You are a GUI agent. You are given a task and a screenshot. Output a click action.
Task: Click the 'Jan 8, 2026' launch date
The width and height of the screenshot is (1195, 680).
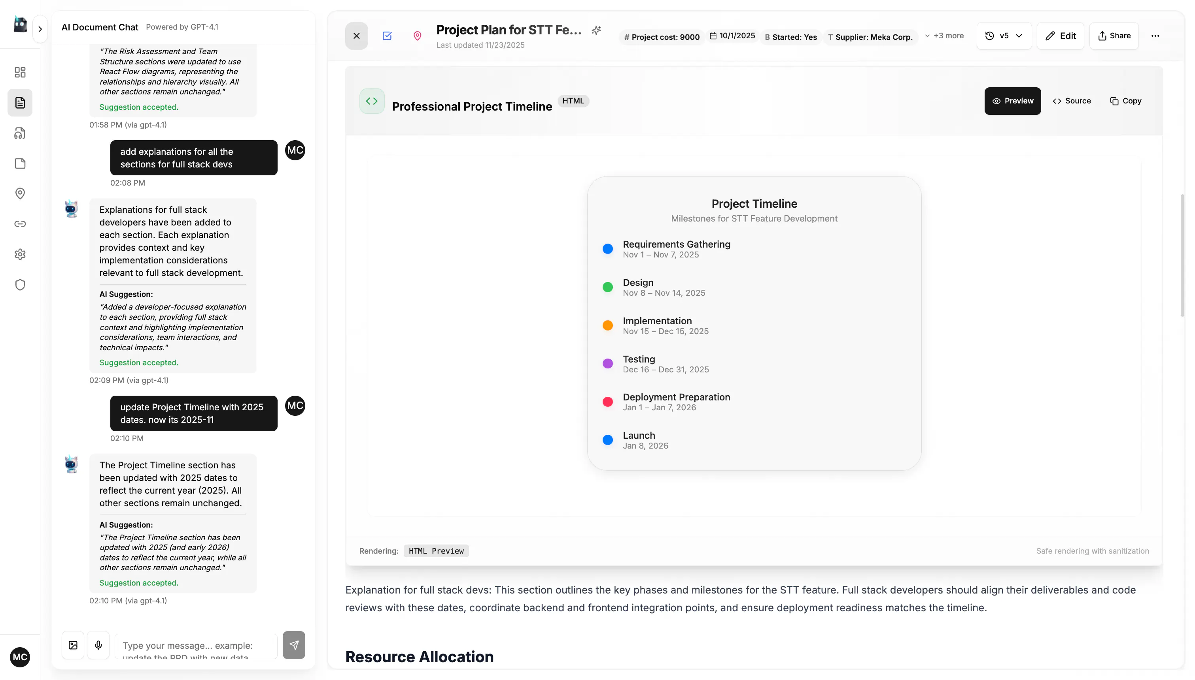(x=645, y=445)
